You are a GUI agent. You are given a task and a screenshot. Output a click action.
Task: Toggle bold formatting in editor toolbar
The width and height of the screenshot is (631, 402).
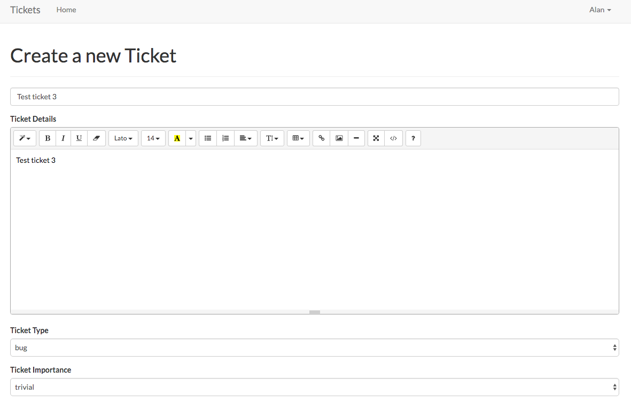click(x=48, y=138)
